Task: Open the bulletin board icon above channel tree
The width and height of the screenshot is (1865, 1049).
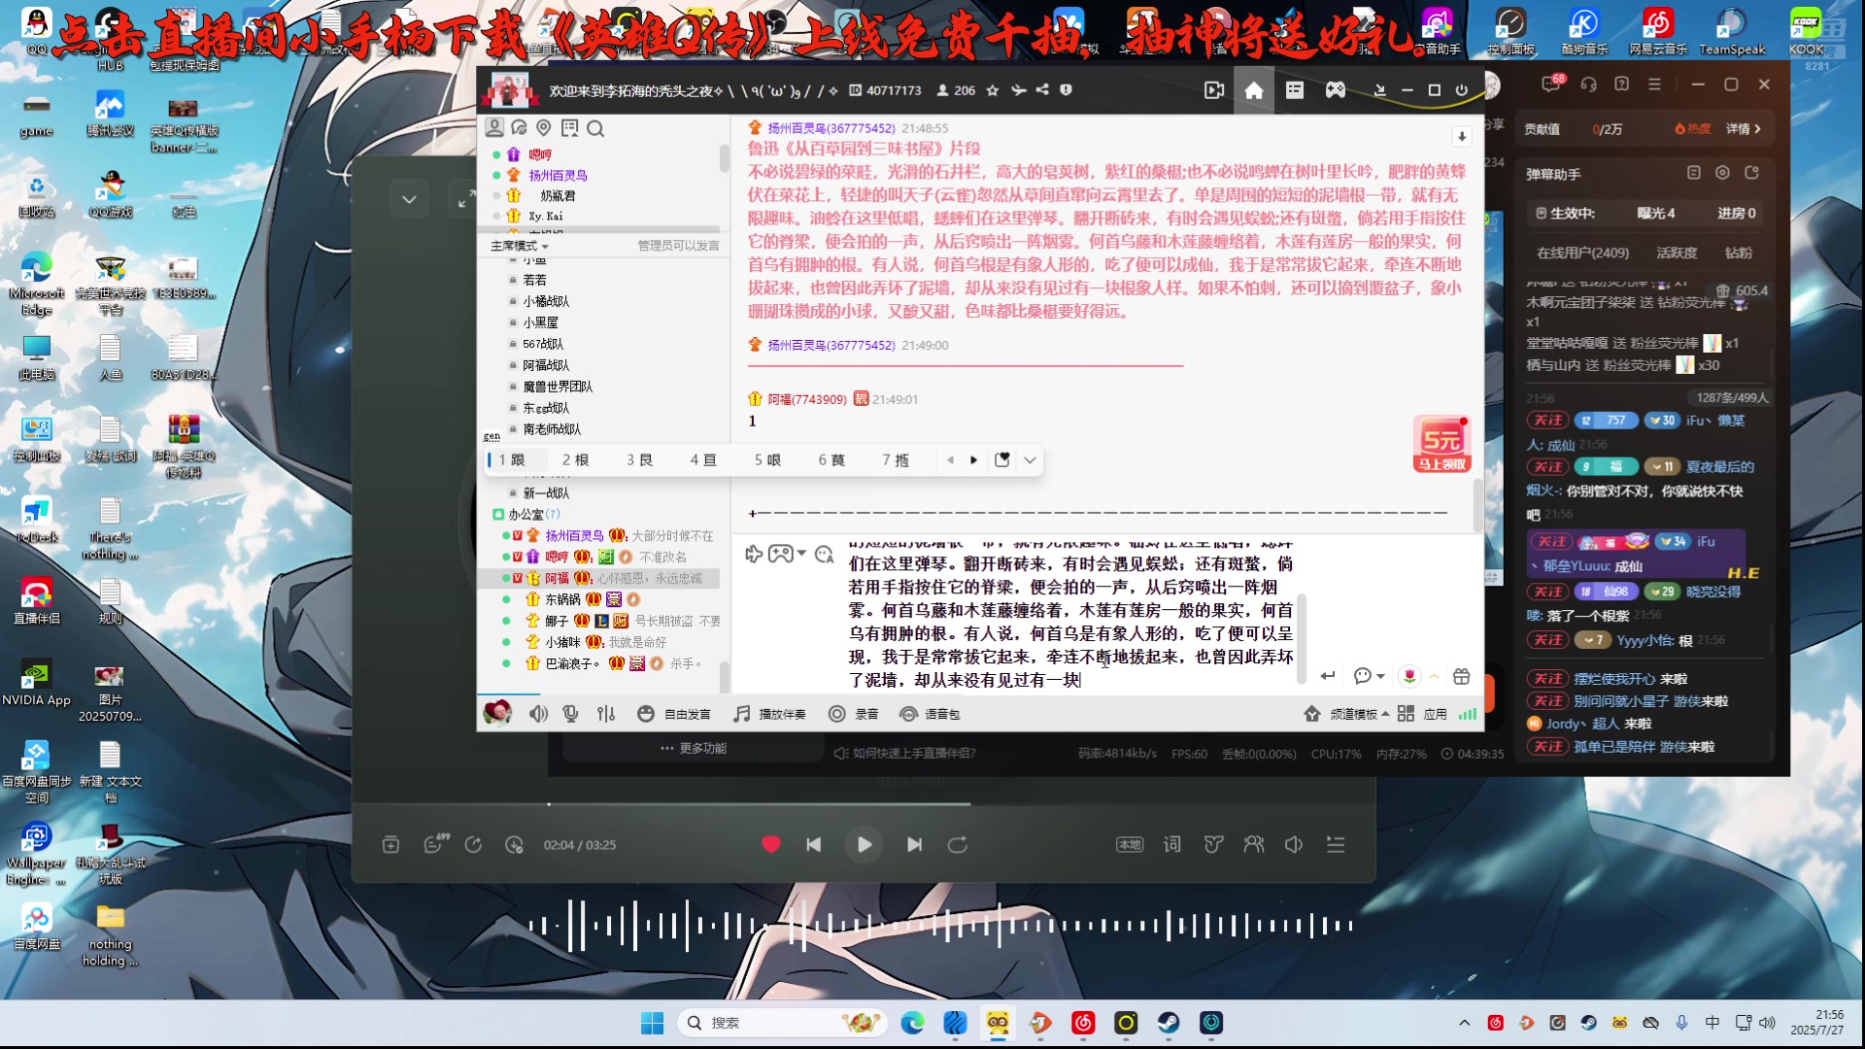Action: [569, 127]
